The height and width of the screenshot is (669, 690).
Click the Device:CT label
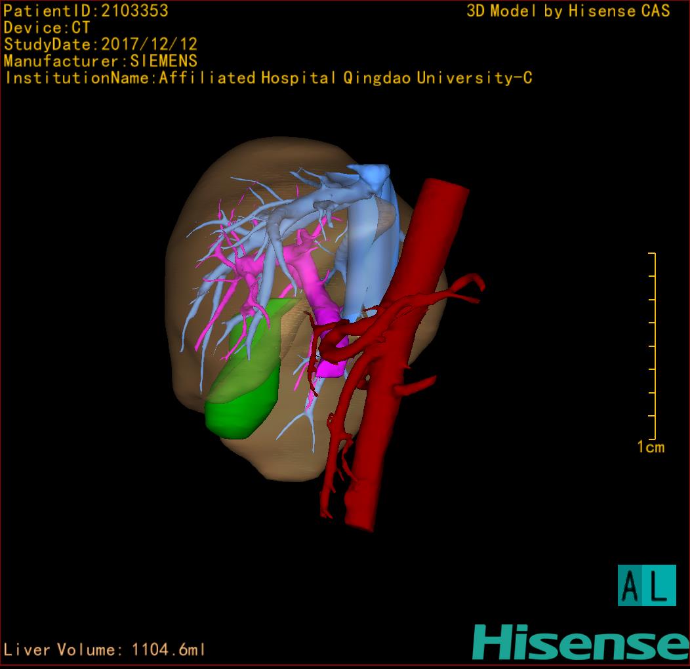click(x=47, y=28)
